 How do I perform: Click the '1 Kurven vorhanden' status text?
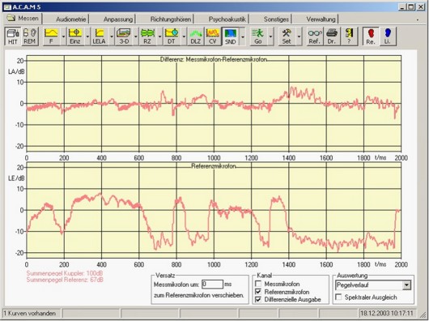pos(30,313)
